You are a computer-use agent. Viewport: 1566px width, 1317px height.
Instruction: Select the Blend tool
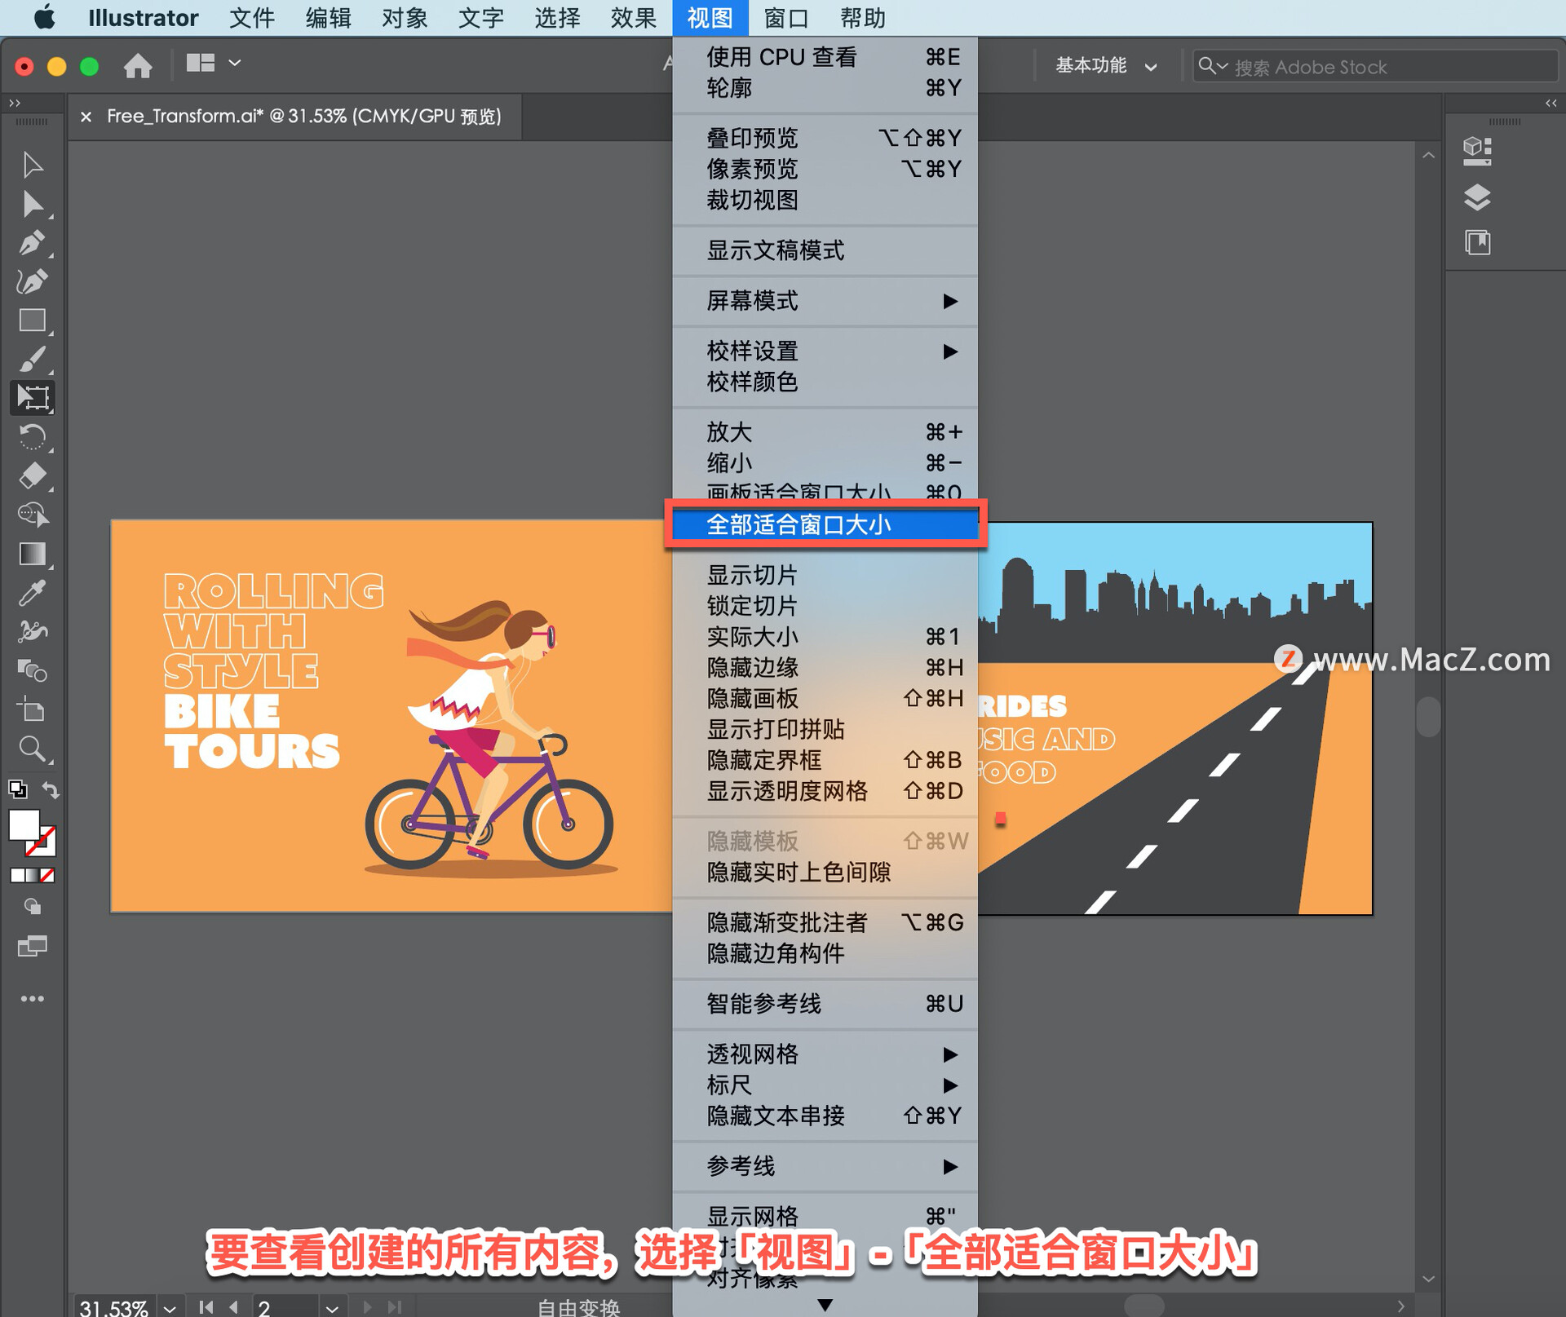[33, 671]
